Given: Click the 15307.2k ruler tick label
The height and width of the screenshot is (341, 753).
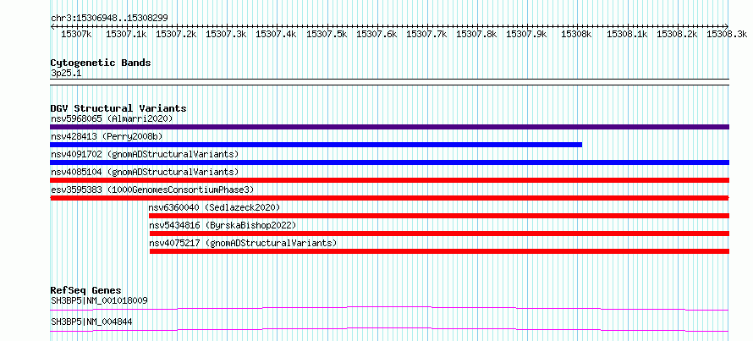Looking at the screenshot, I should pos(176,34).
